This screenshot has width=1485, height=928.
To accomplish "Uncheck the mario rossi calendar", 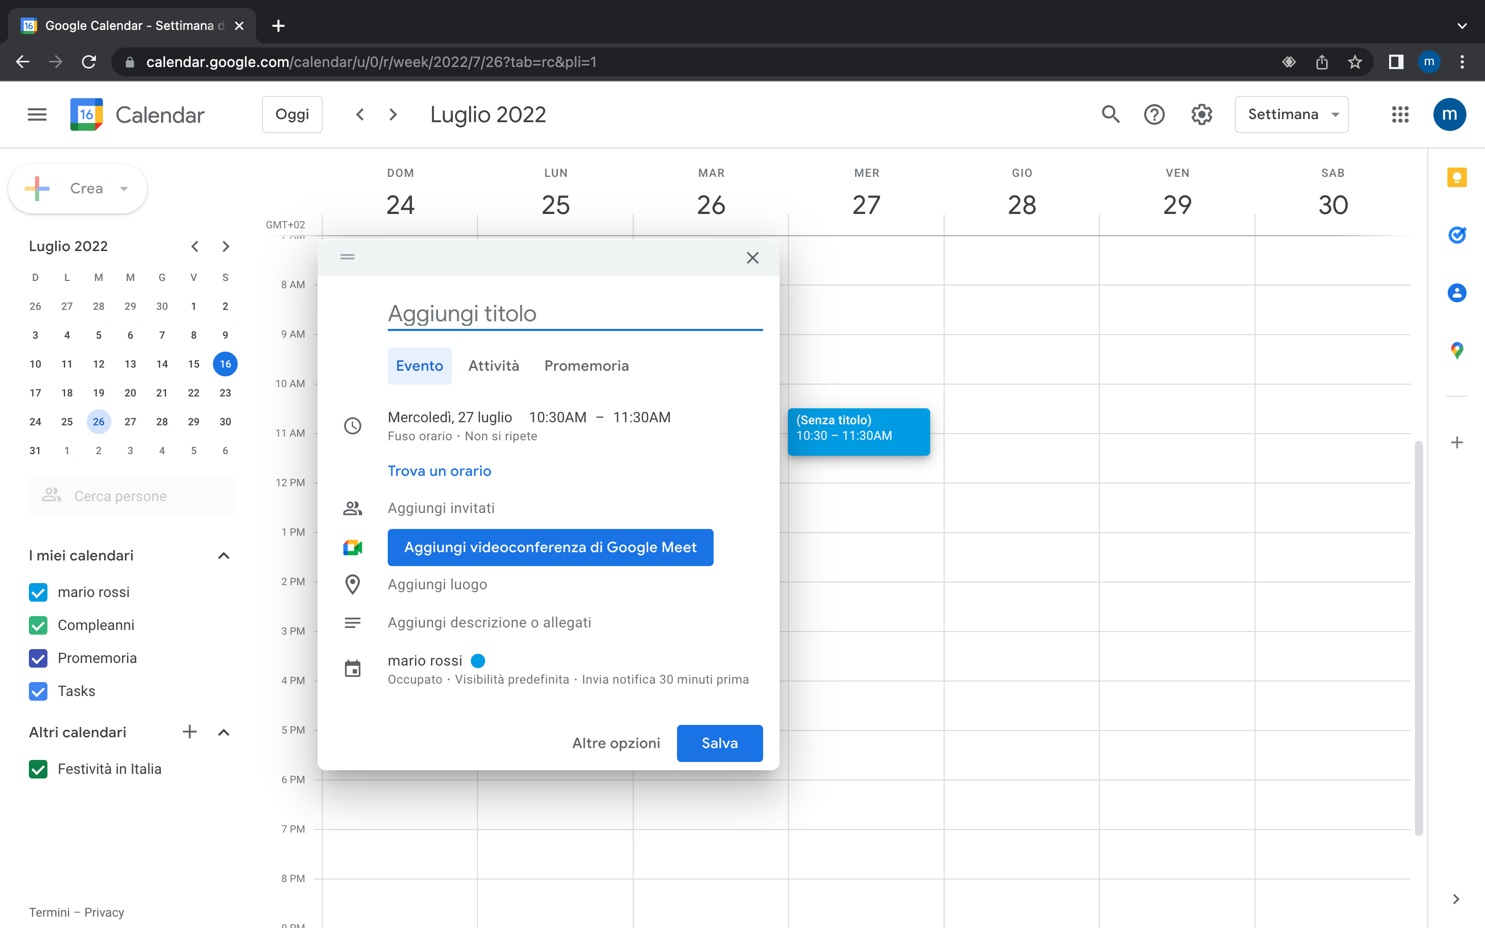I will [x=38, y=592].
